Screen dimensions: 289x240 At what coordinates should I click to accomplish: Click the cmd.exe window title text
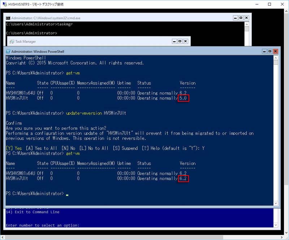(46, 18)
